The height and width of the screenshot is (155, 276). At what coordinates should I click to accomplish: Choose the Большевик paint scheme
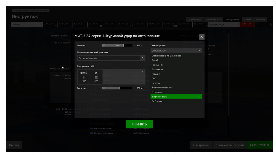[x=176, y=69]
